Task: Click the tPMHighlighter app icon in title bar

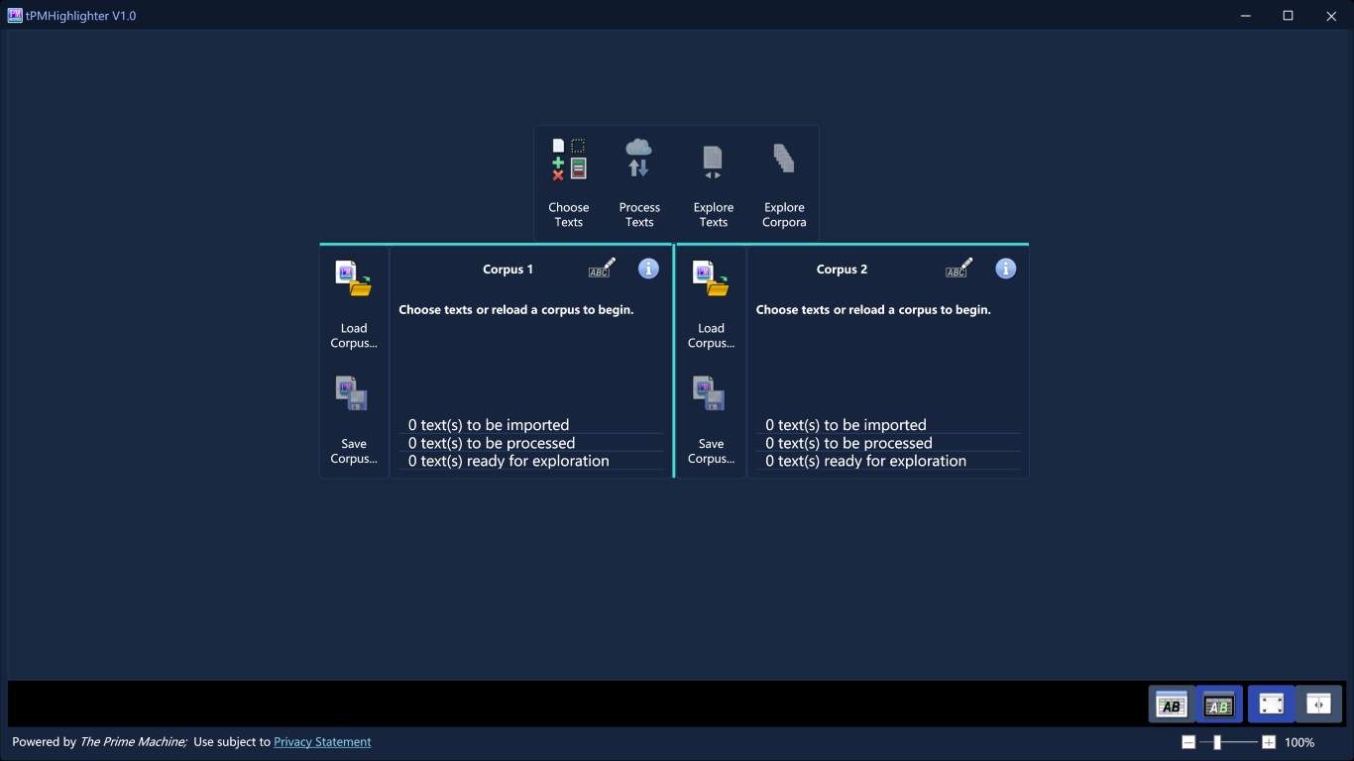Action: click(x=15, y=15)
